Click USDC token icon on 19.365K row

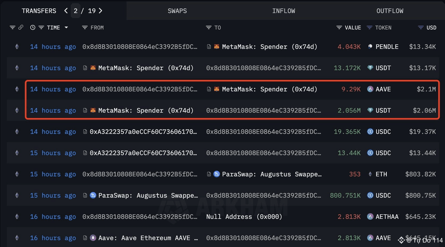coord(370,132)
